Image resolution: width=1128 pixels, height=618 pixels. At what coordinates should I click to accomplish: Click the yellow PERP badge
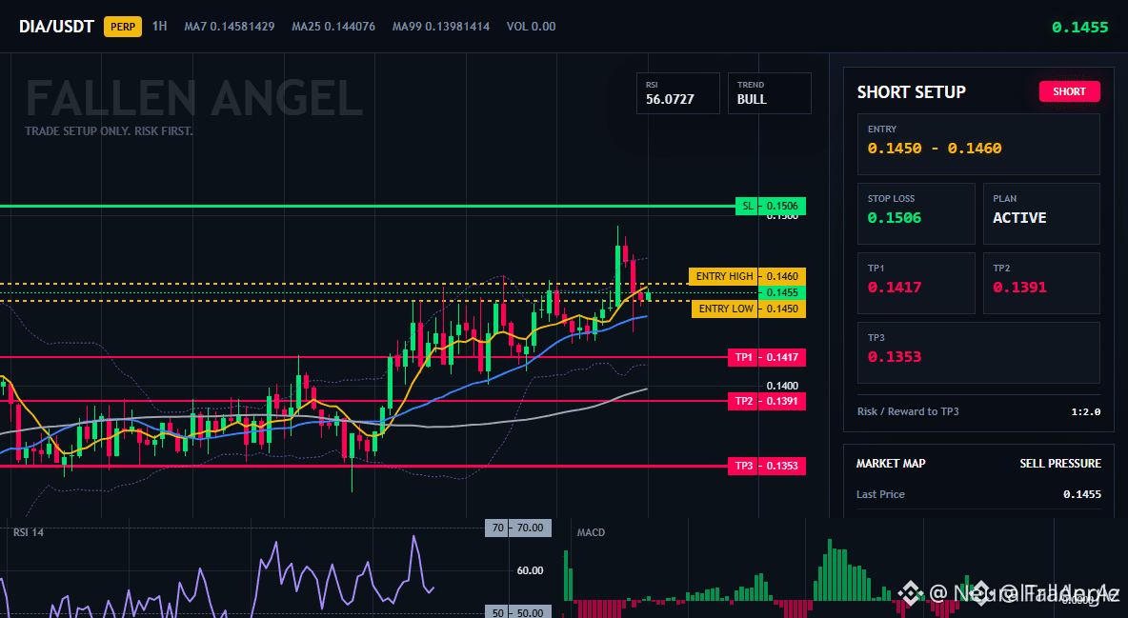(x=123, y=27)
